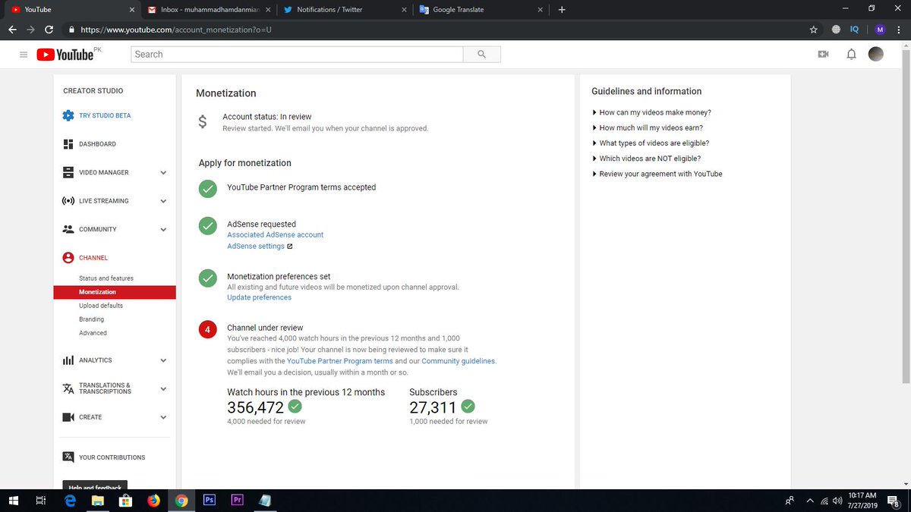Expand the Video Manager section
The image size is (911, 512).
point(163,173)
